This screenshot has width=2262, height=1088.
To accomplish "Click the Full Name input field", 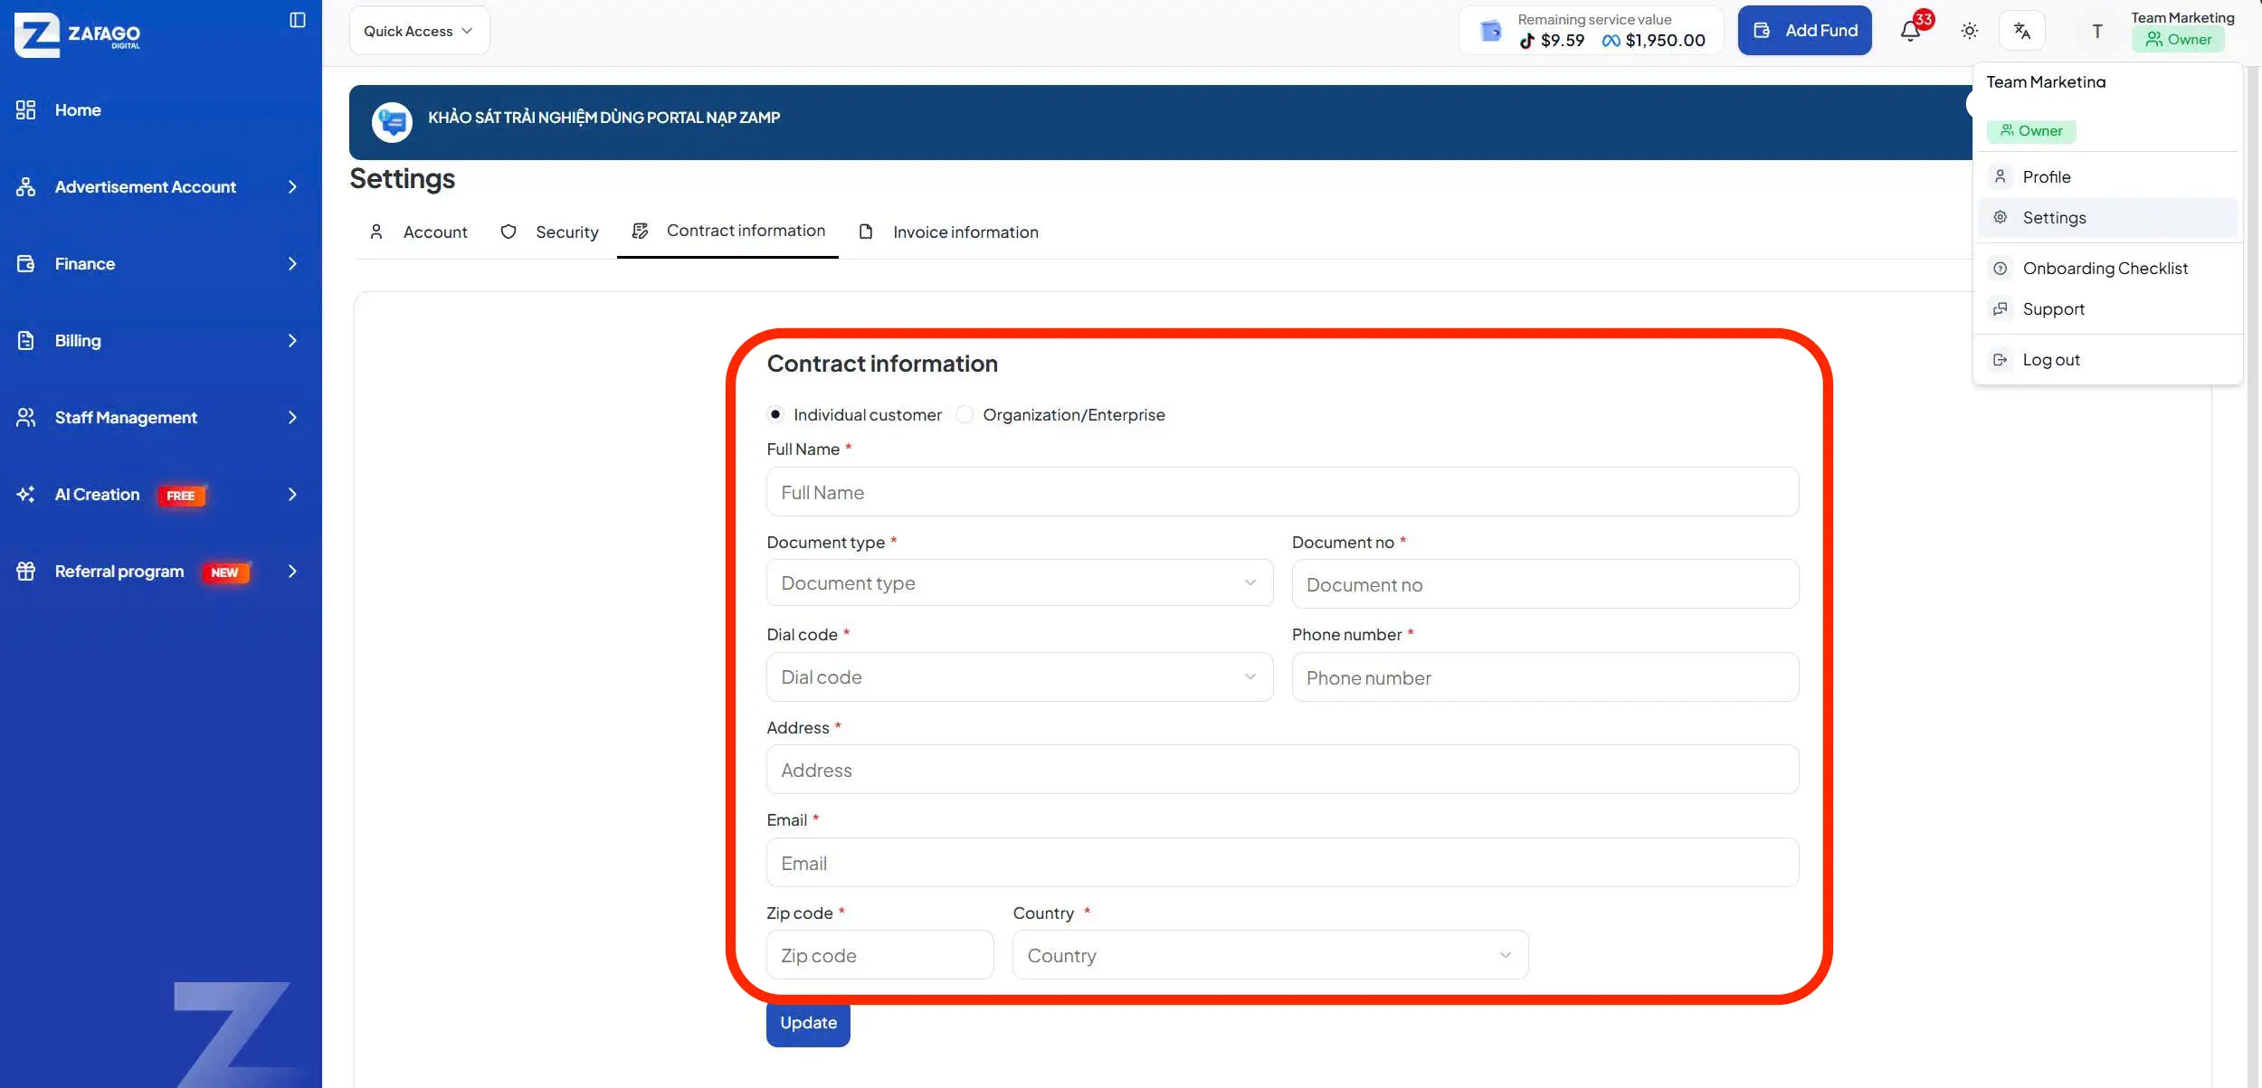I will (x=1282, y=492).
